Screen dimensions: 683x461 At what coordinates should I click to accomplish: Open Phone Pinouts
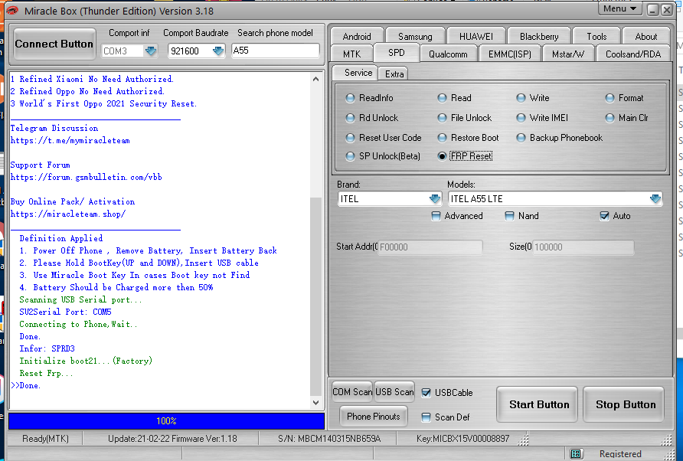pos(374,417)
